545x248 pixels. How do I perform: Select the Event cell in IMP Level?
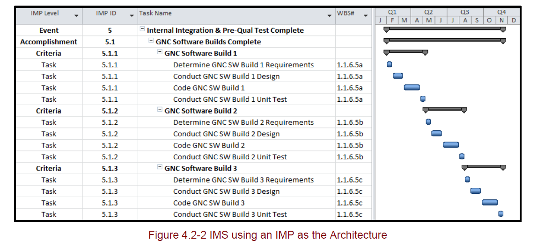click(49, 30)
